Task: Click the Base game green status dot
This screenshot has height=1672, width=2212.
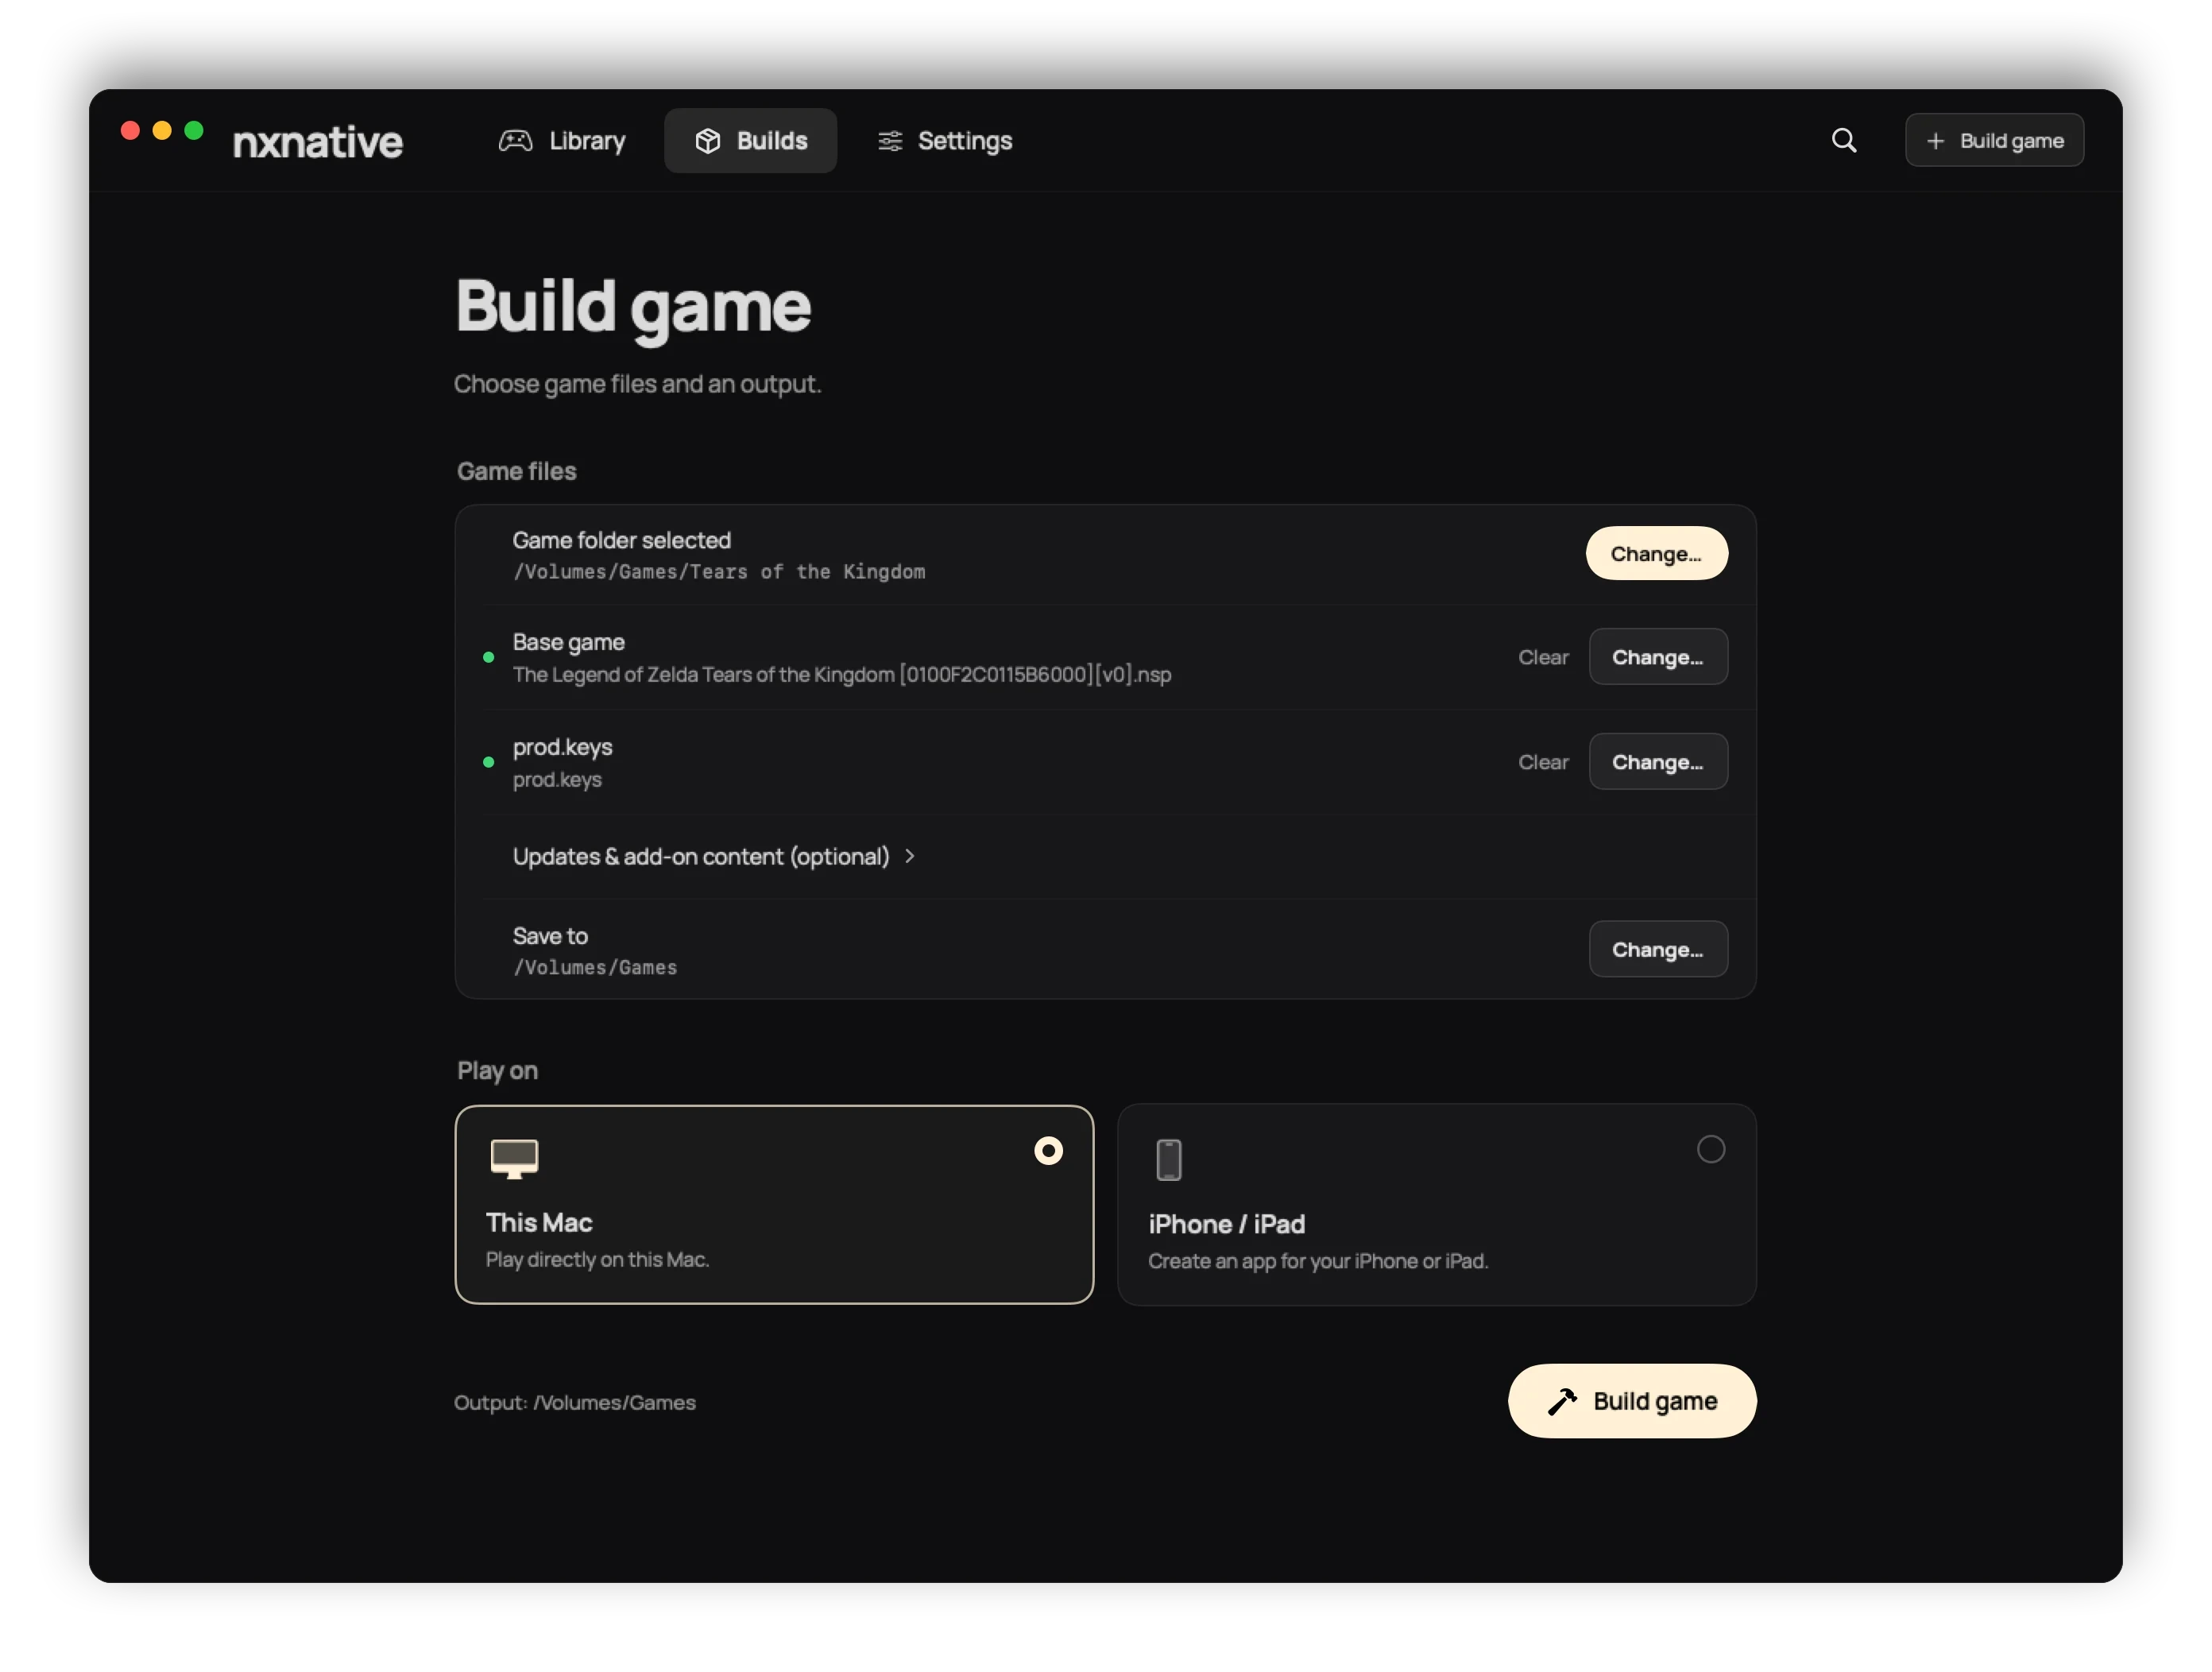Action: (488, 657)
